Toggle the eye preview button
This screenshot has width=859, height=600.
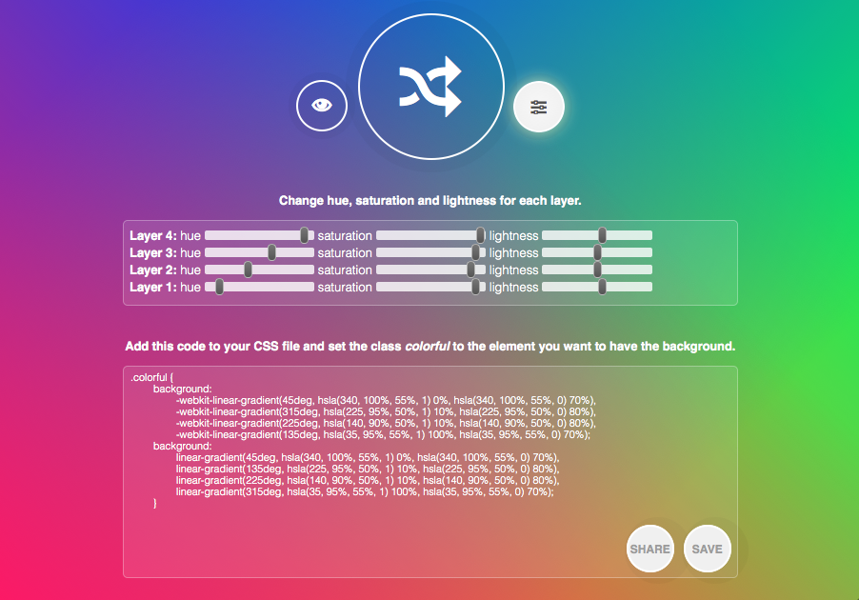[322, 105]
